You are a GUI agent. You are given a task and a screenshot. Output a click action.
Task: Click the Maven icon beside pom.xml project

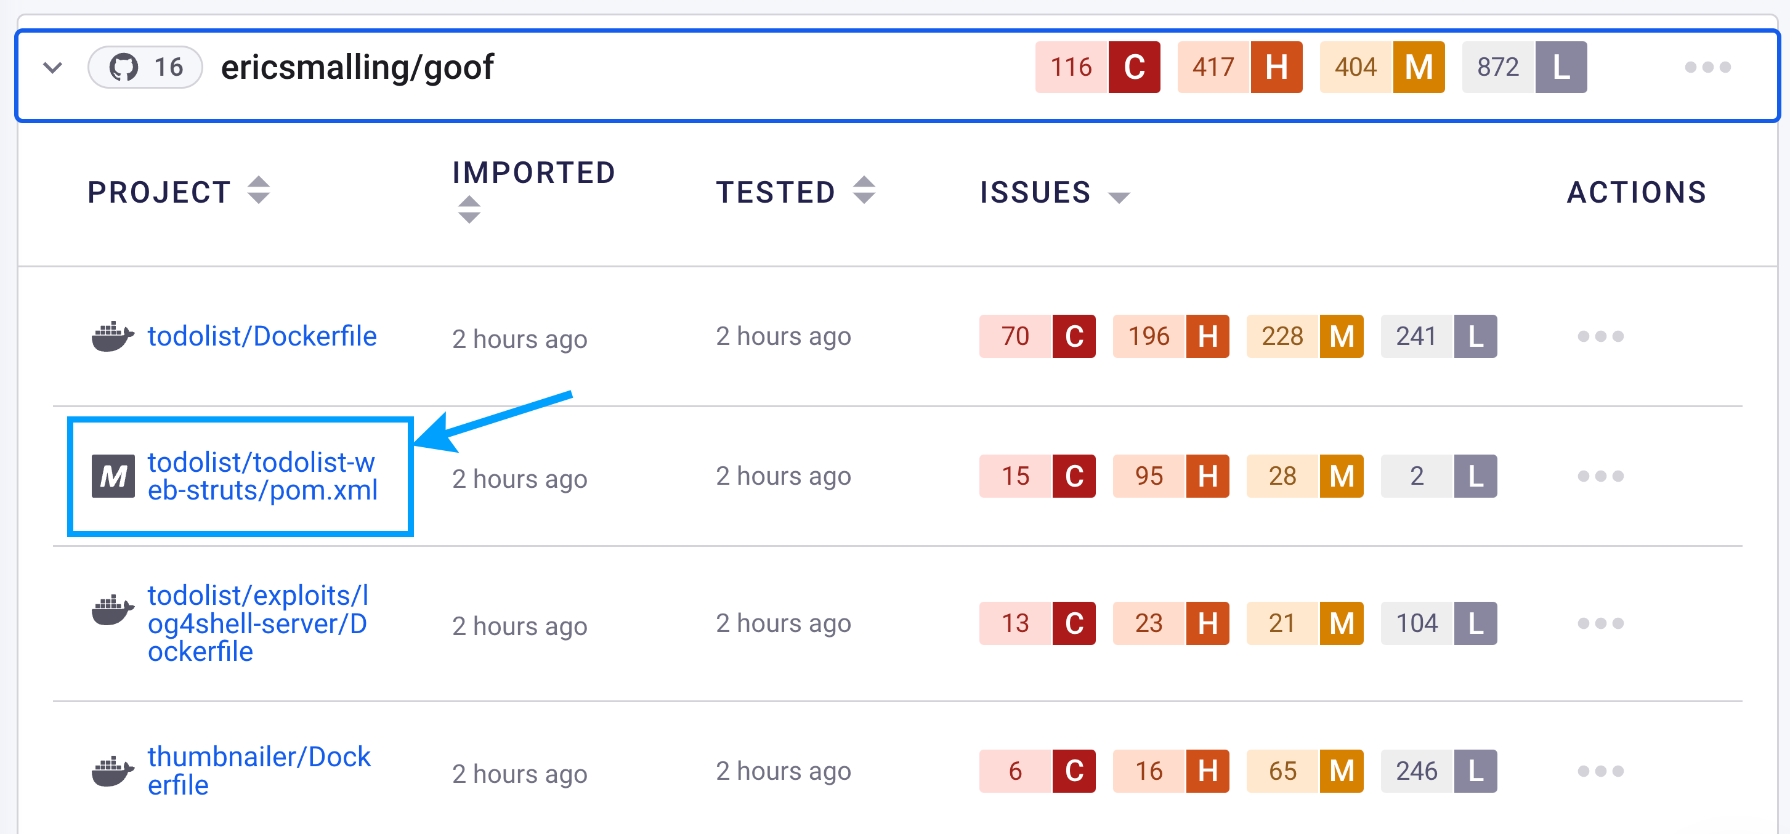(113, 476)
